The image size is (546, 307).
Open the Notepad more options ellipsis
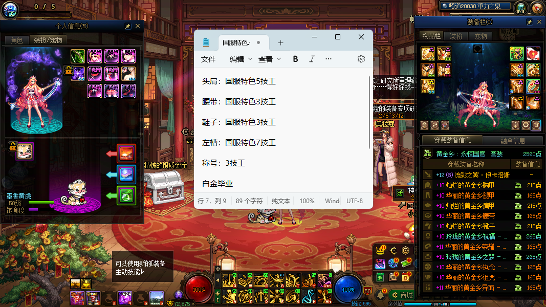[329, 59]
